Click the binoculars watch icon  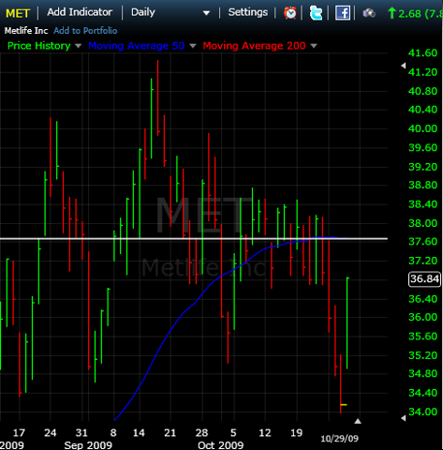[369, 13]
